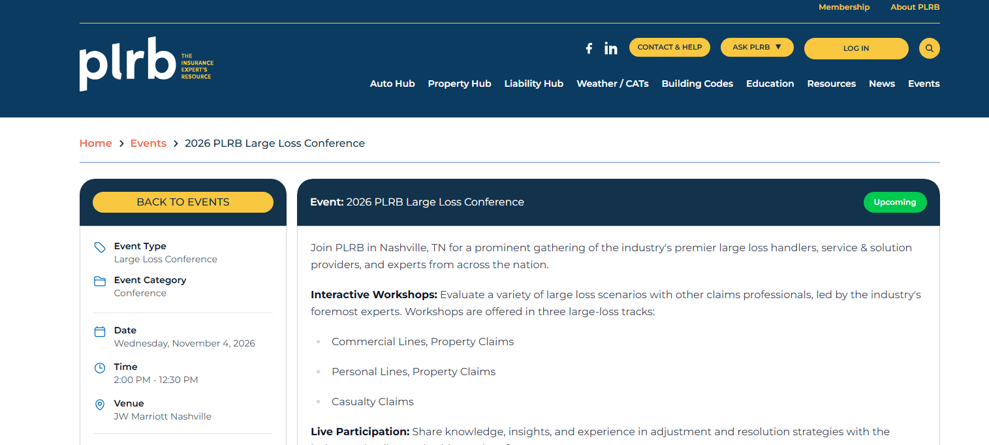Open the Membership link
This screenshot has width=989, height=445.
tap(844, 7)
